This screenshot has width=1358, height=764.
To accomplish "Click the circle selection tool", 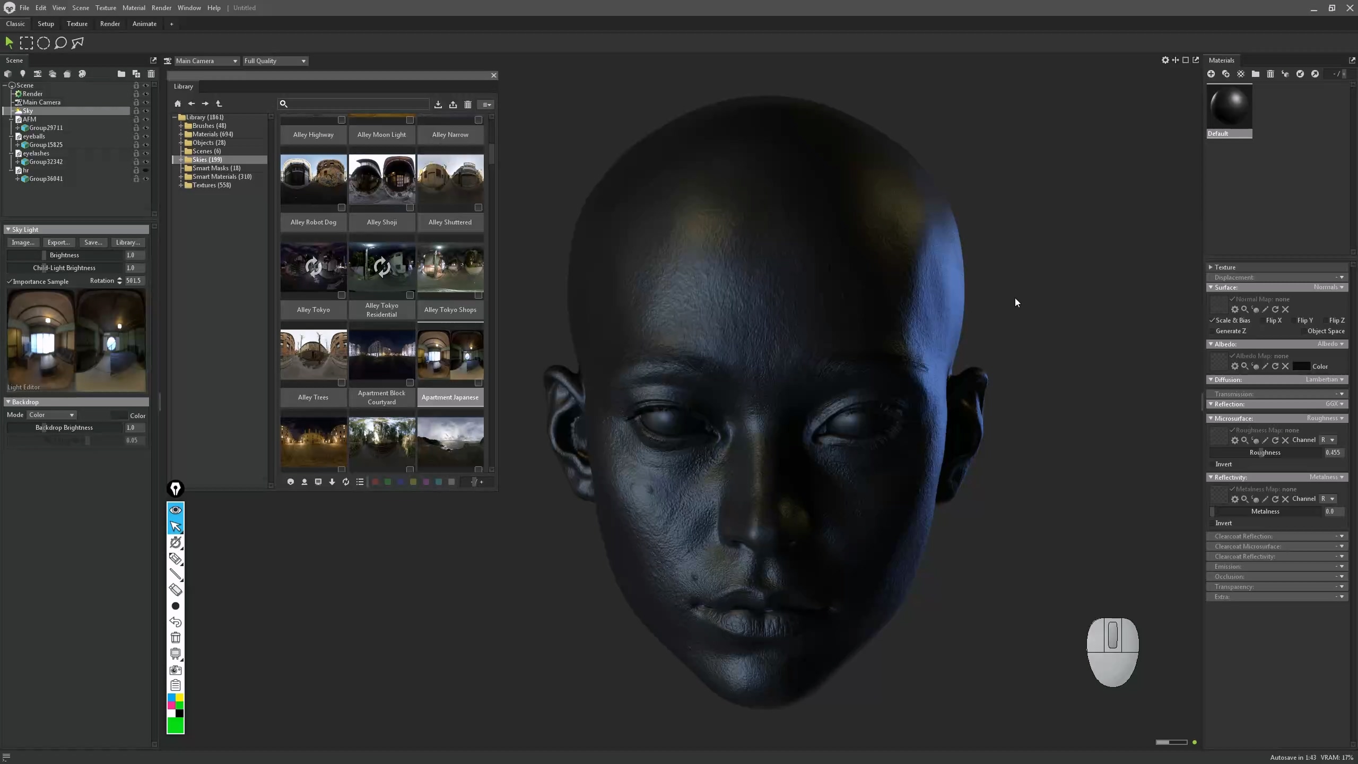I will coord(43,43).
